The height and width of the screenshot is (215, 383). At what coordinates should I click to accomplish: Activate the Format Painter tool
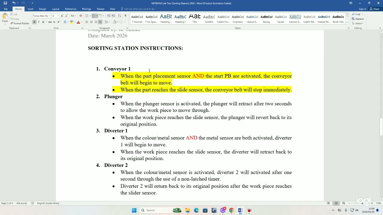point(20,23)
